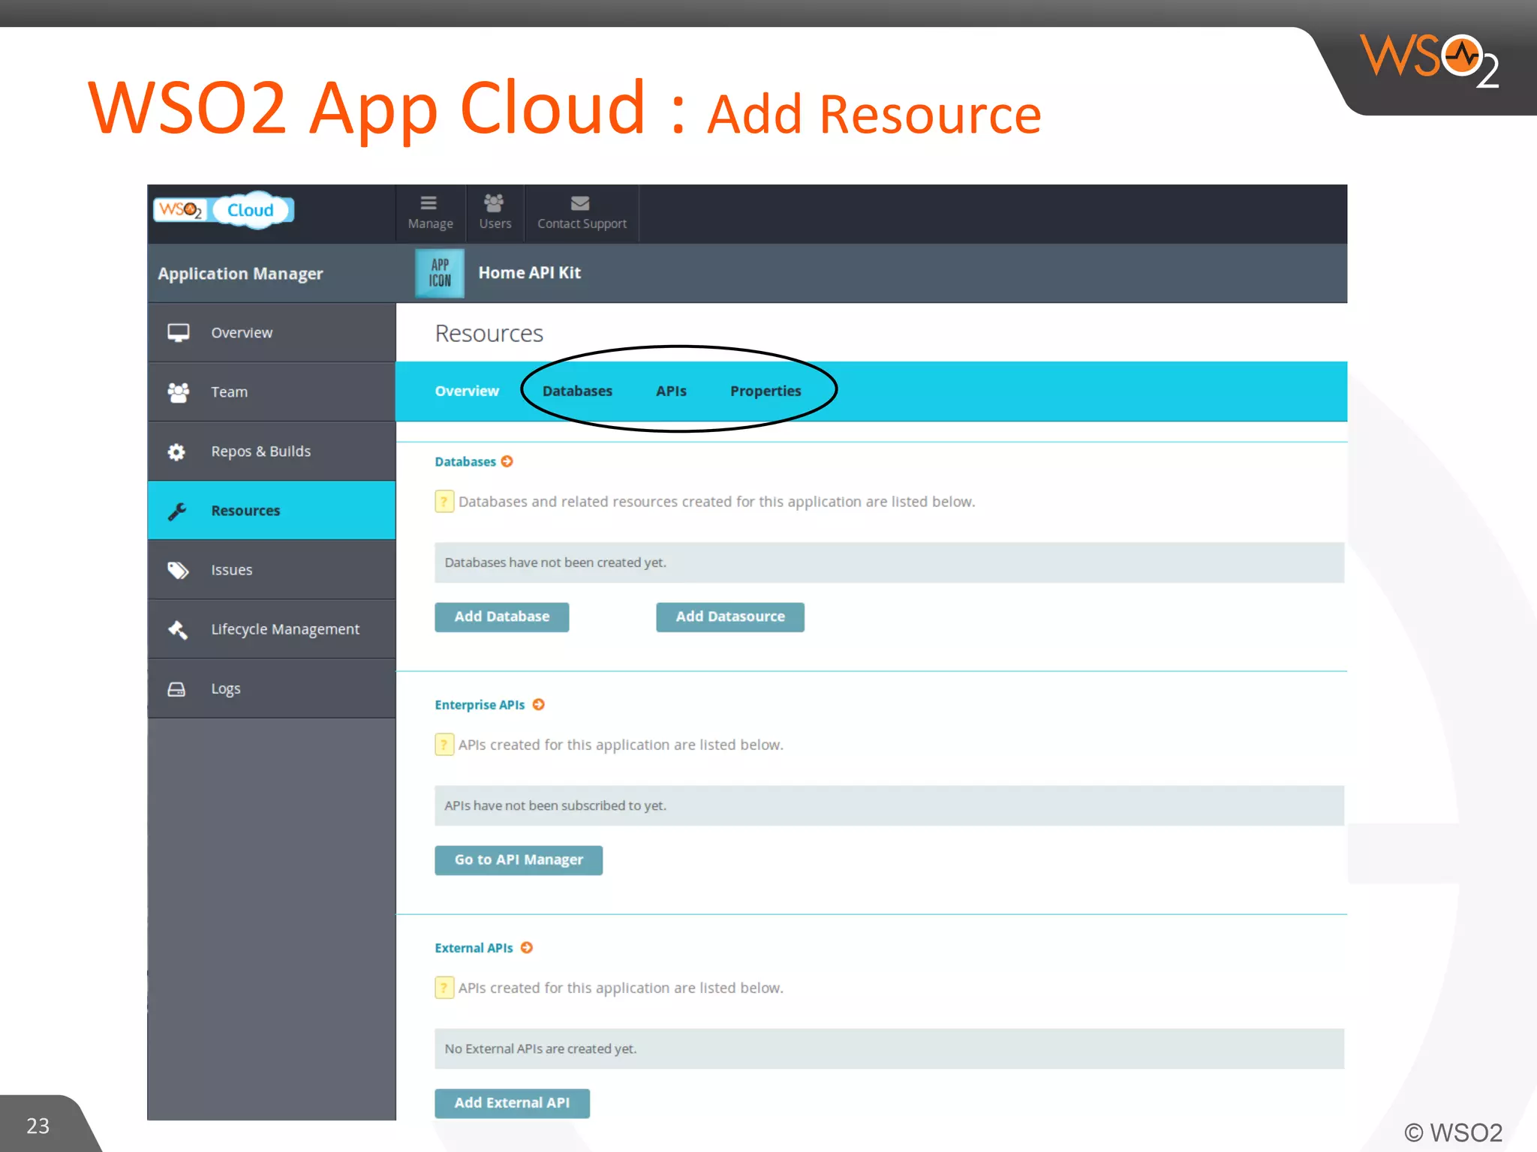The width and height of the screenshot is (1537, 1152).
Task: Click the WSO2 Cloud logo
Action: tap(224, 210)
